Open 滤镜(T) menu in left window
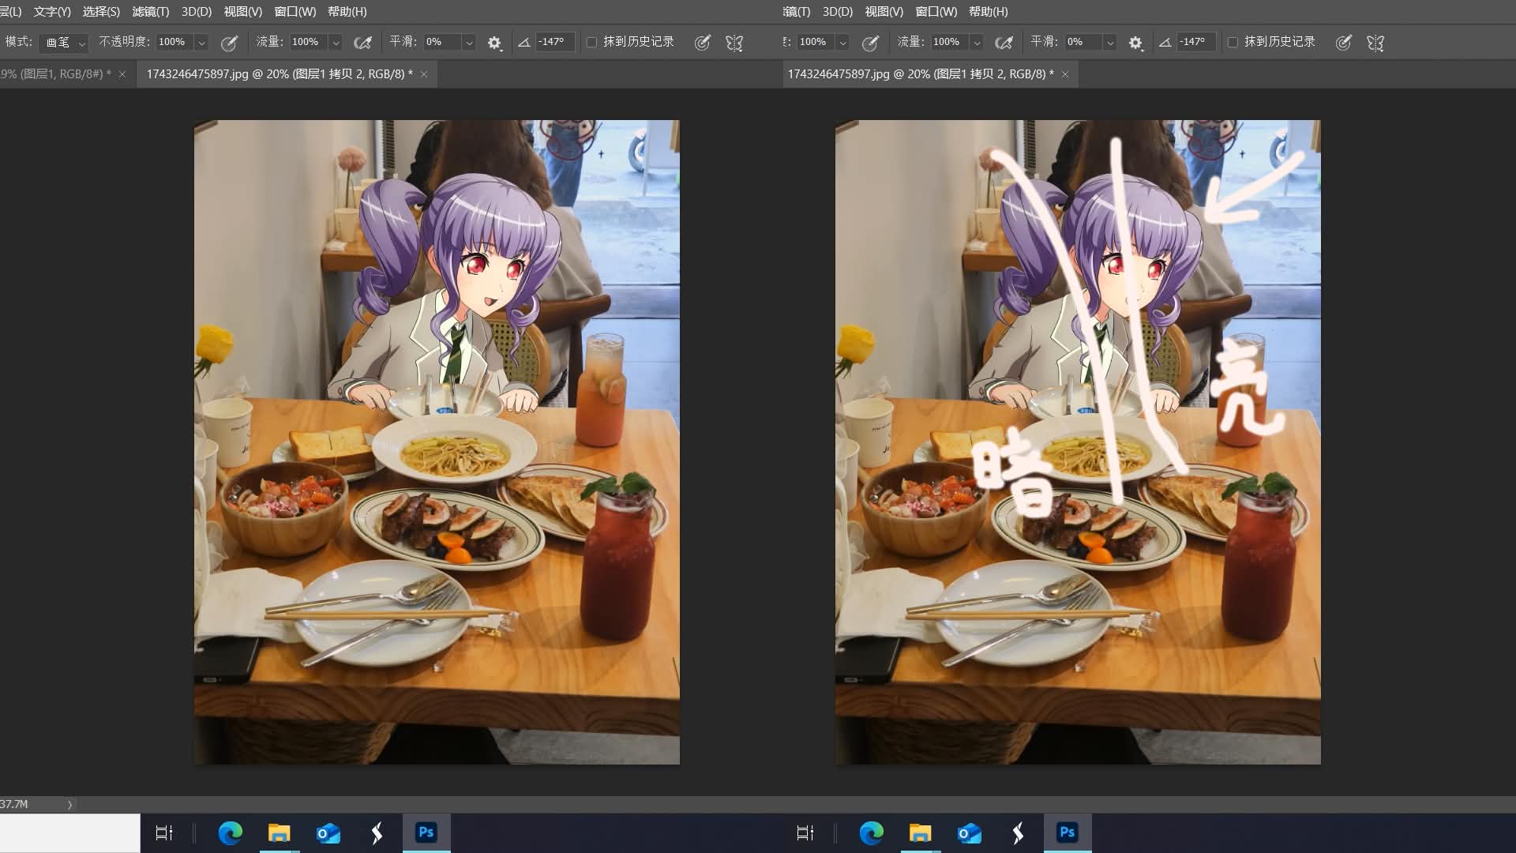This screenshot has width=1516, height=853. tap(151, 12)
